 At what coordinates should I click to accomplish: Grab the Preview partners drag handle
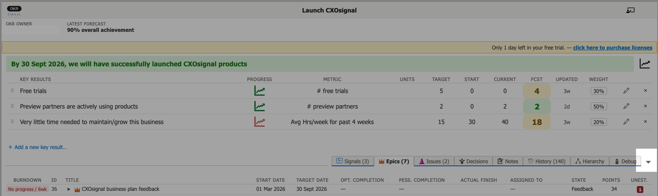pyautogui.click(x=12, y=106)
